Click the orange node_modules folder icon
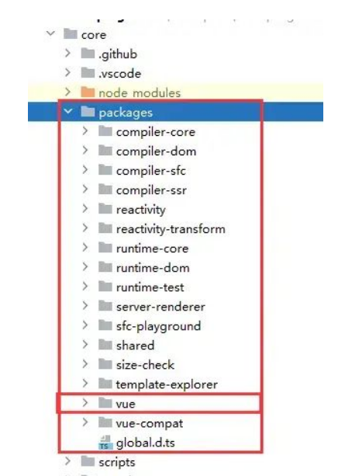345x476 pixels. [88, 92]
